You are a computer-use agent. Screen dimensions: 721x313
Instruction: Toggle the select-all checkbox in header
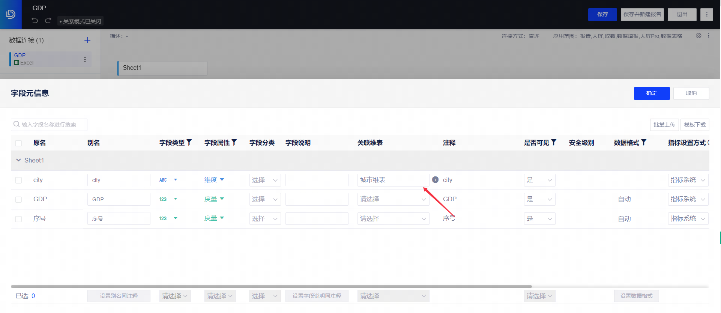18,143
